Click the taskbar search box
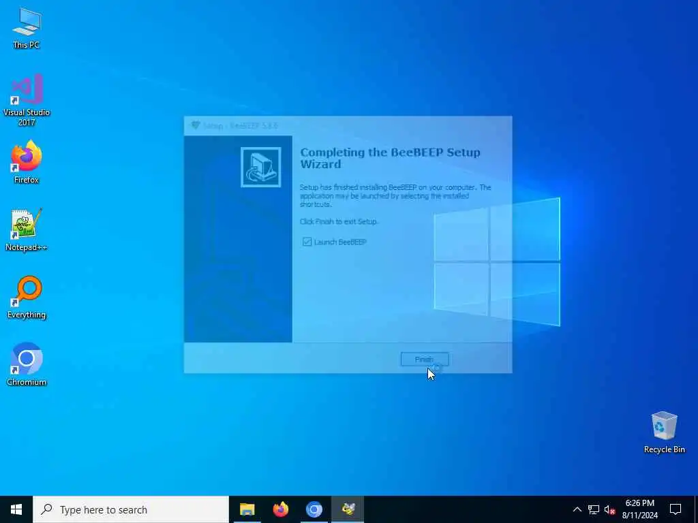This screenshot has height=523, width=698. click(x=131, y=509)
